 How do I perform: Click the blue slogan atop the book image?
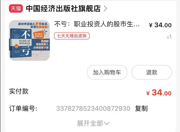click(34, 25)
